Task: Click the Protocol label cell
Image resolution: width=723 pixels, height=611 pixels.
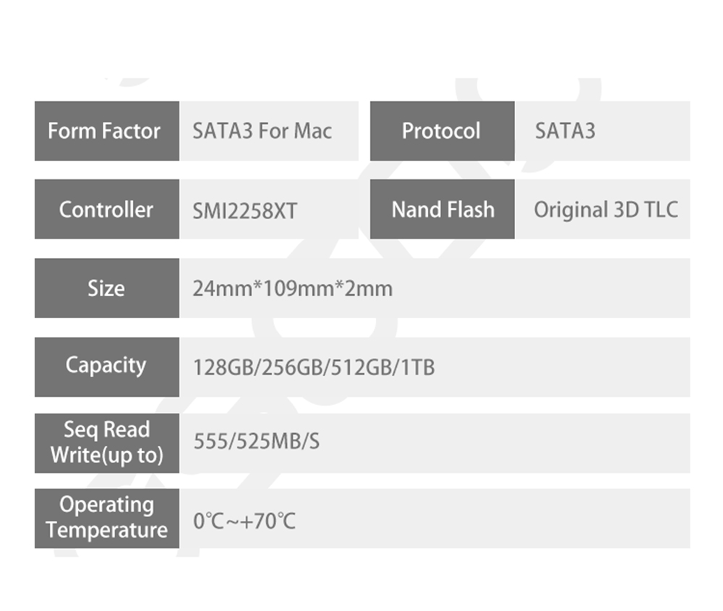Action: click(x=442, y=131)
